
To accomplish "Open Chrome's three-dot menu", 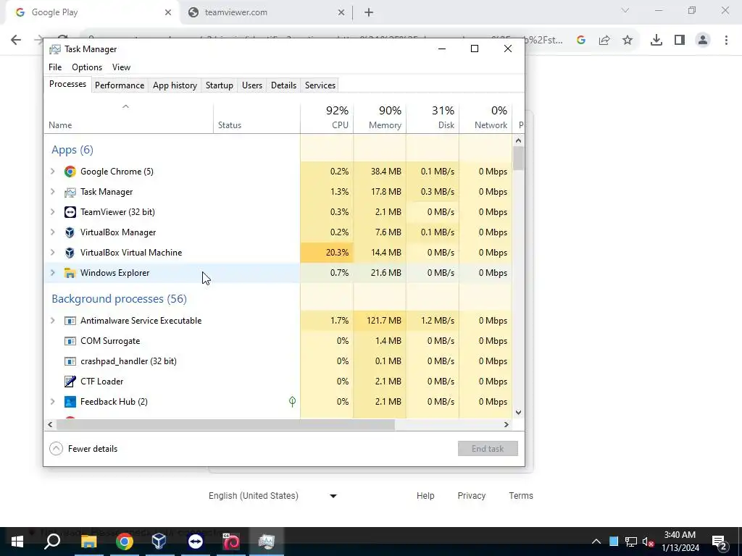I will click(x=726, y=41).
